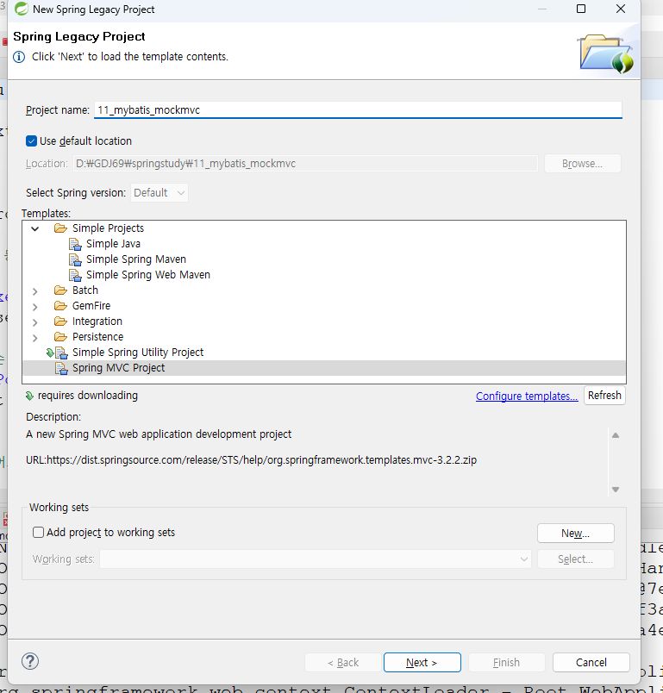The height and width of the screenshot is (693, 663).
Task: Click the working sets Select button
Action: [575, 559]
